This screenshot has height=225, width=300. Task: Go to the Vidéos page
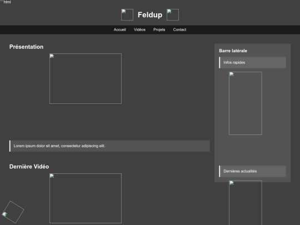139,29
